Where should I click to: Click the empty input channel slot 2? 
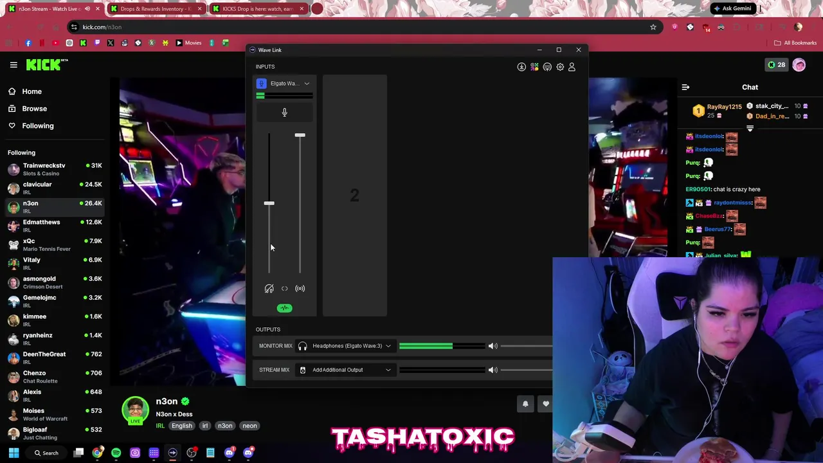[x=354, y=195]
